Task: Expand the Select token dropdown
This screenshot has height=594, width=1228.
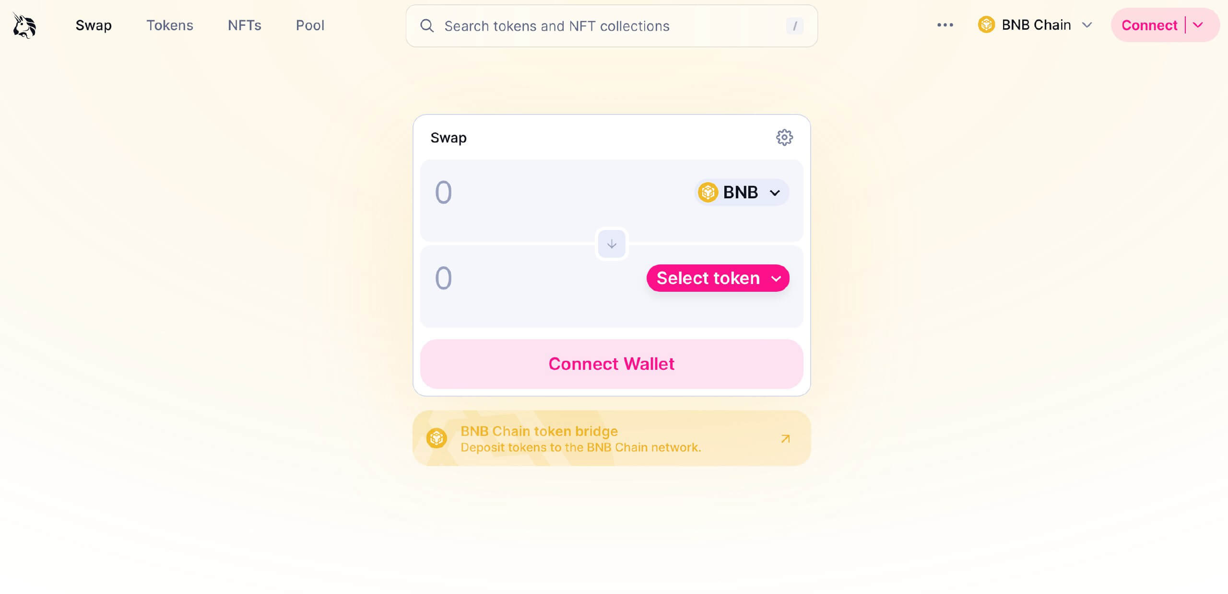Action: pos(718,277)
